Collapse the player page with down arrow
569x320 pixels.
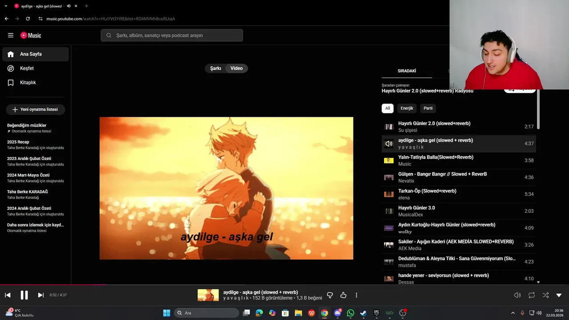(559, 295)
